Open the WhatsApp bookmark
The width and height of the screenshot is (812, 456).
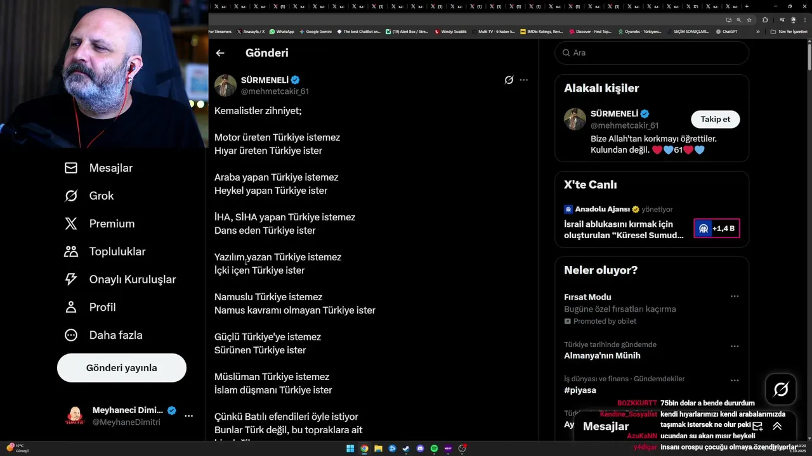(282, 32)
